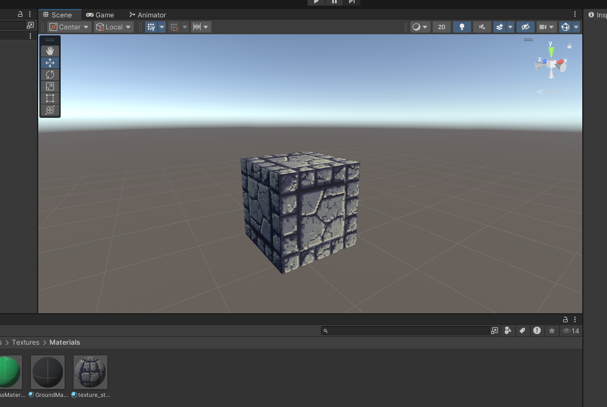Open scene effects dropdown arrow
Screen dimensions: 607x407
[510, 27]
